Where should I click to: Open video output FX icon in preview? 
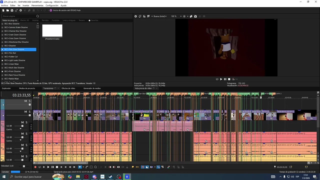pos(144,16)
